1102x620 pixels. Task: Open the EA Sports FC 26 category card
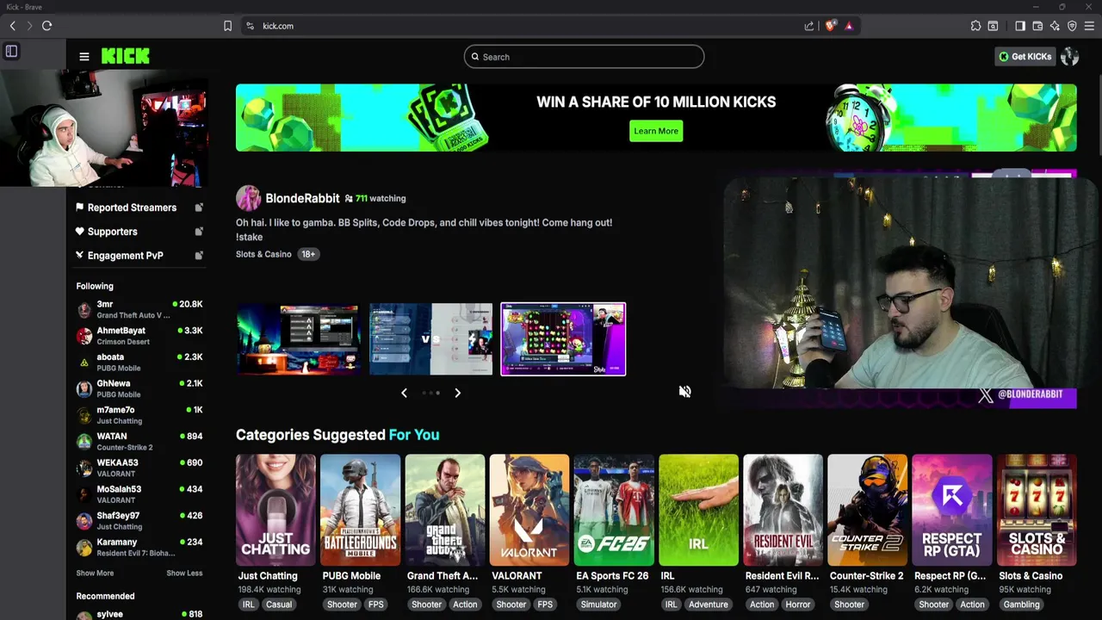pyautogui.click(x=614, y=510)
